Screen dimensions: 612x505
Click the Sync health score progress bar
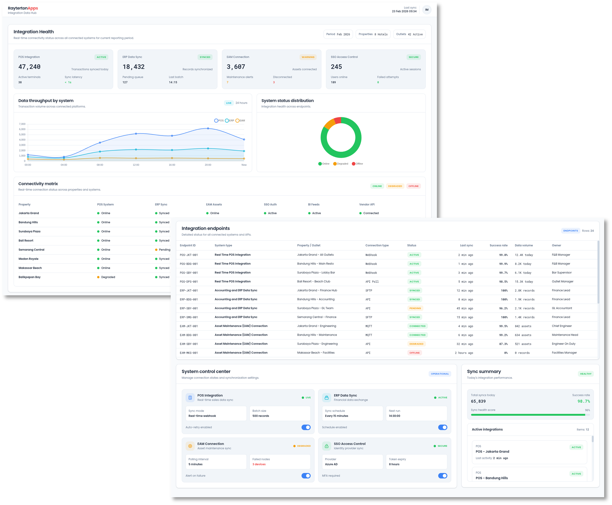[x=528, y=415]
